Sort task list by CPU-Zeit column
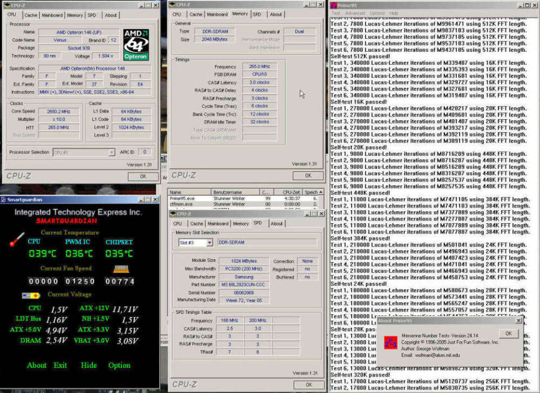The height and width of the screenshot is (393, 540). click(288, 192)
